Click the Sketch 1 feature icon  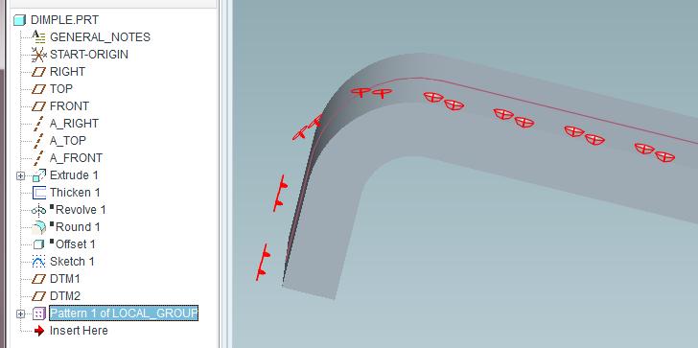point(39,262)
